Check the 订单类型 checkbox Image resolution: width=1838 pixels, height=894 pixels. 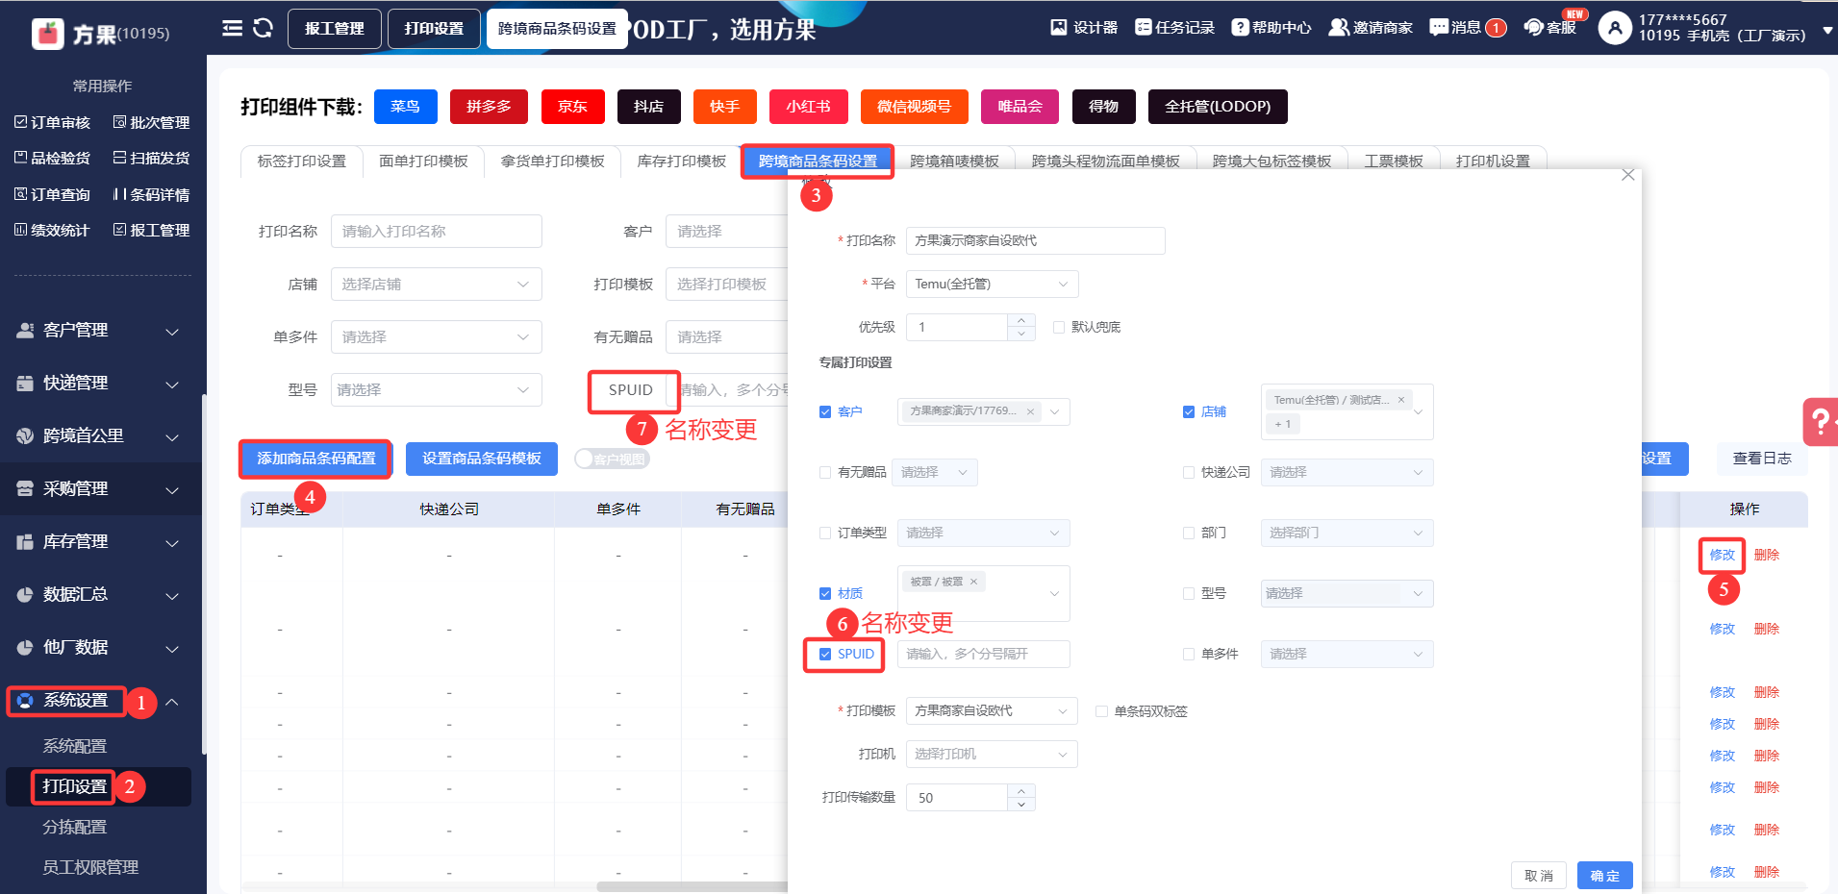tap(825, 533)
